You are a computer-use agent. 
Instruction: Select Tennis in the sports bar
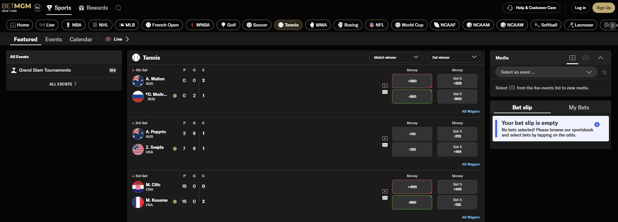point(288,25)
